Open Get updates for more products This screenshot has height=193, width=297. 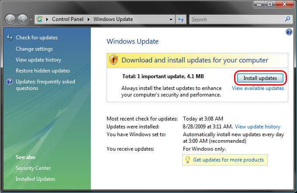tap(228, 160)
